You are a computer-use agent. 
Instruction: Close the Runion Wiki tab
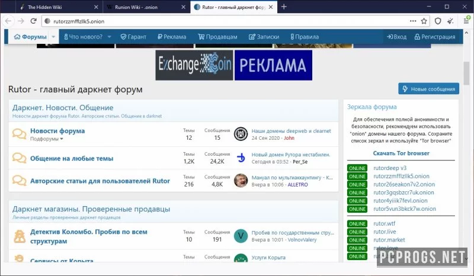point(183,7)
